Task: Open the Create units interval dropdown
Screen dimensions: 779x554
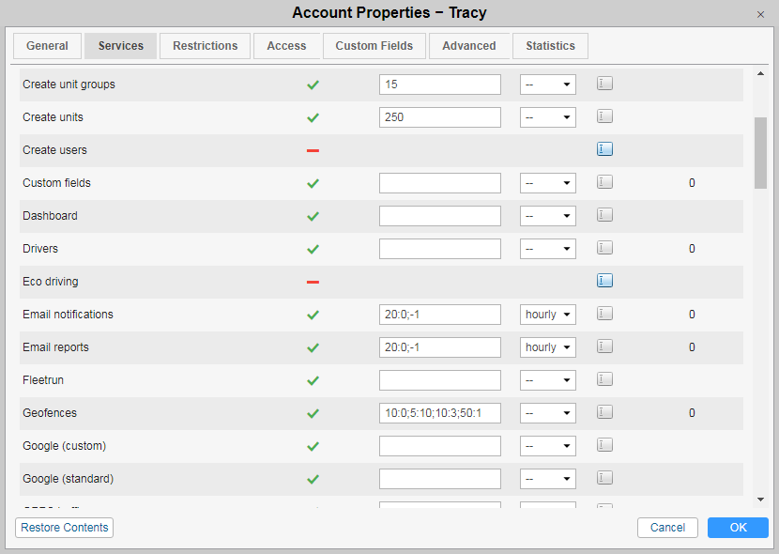Action: click(548, 117)
